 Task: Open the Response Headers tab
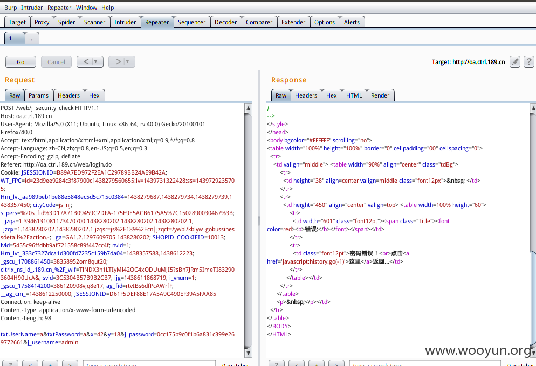coord(306,95)
